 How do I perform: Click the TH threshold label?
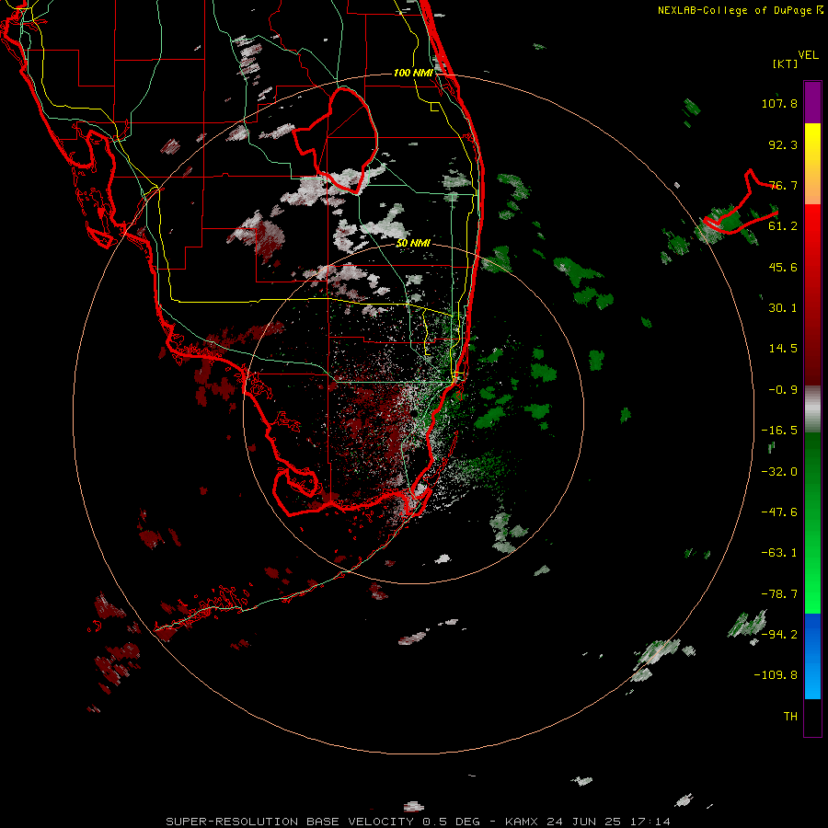(x=790, y=717)
